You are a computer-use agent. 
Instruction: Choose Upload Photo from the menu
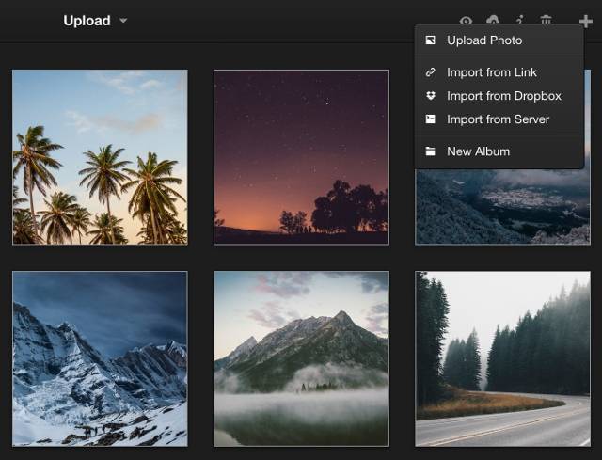coord(484,40)
